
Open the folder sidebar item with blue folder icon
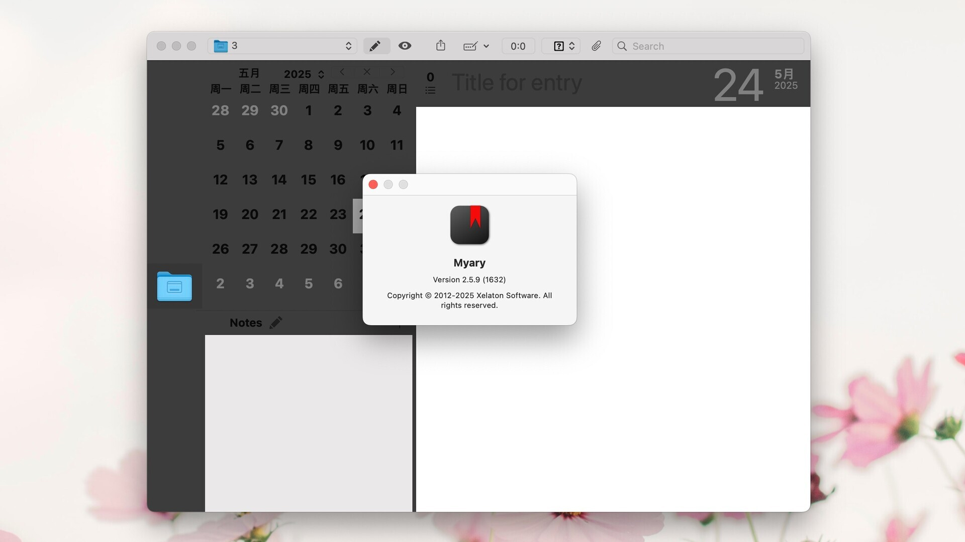tap(174, 287)
